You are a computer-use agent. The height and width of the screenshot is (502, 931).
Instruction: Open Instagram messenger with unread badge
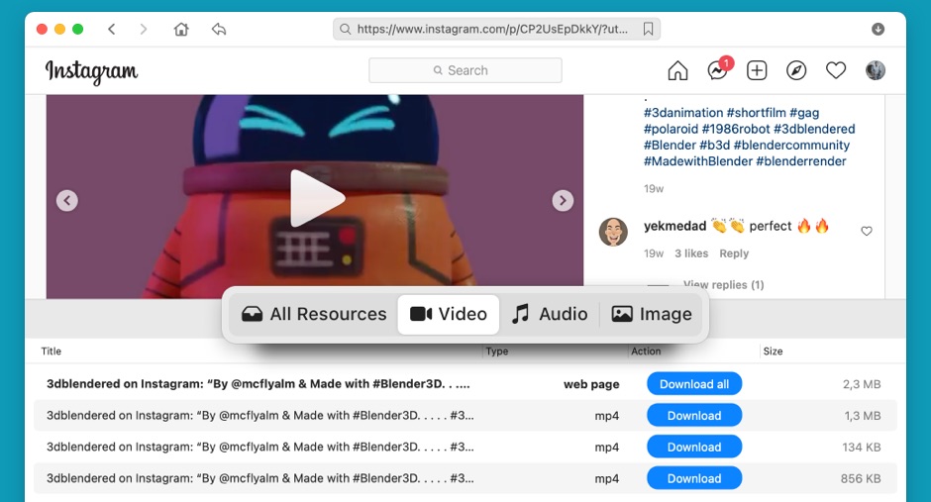[718, 70]
